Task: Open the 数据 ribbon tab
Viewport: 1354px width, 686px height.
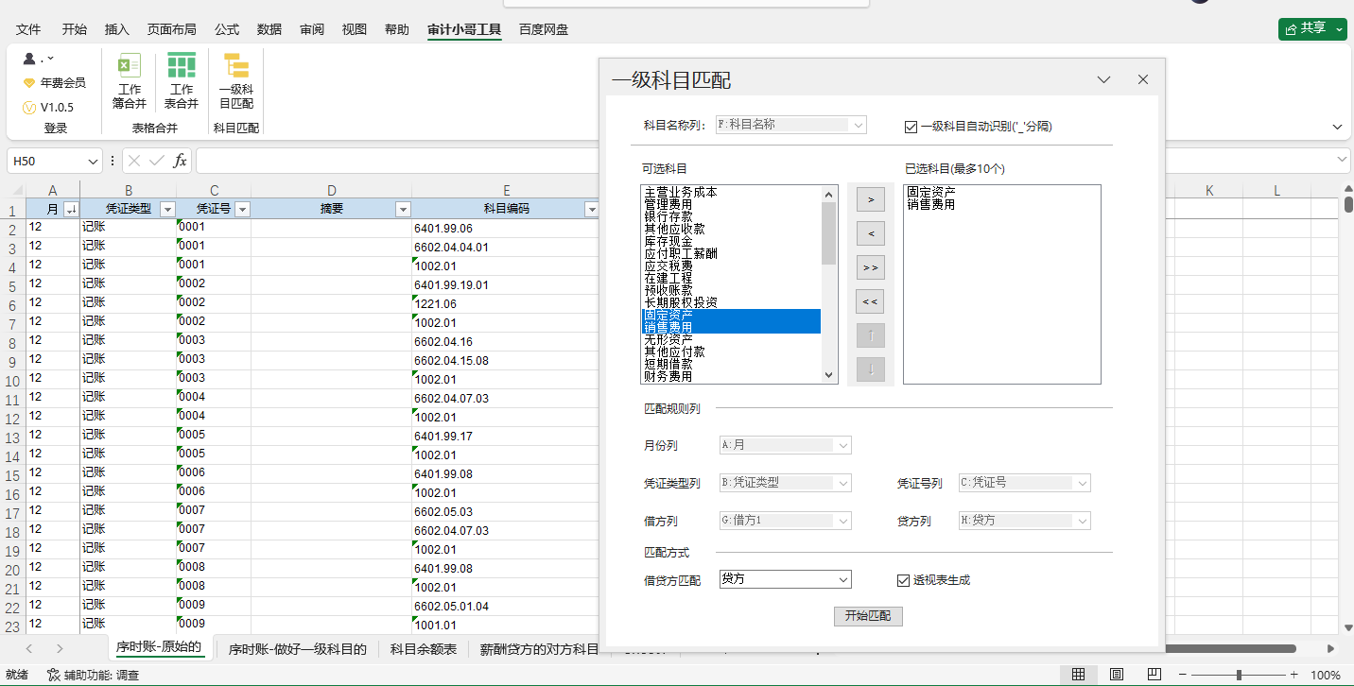Action: tap(269, 29)
